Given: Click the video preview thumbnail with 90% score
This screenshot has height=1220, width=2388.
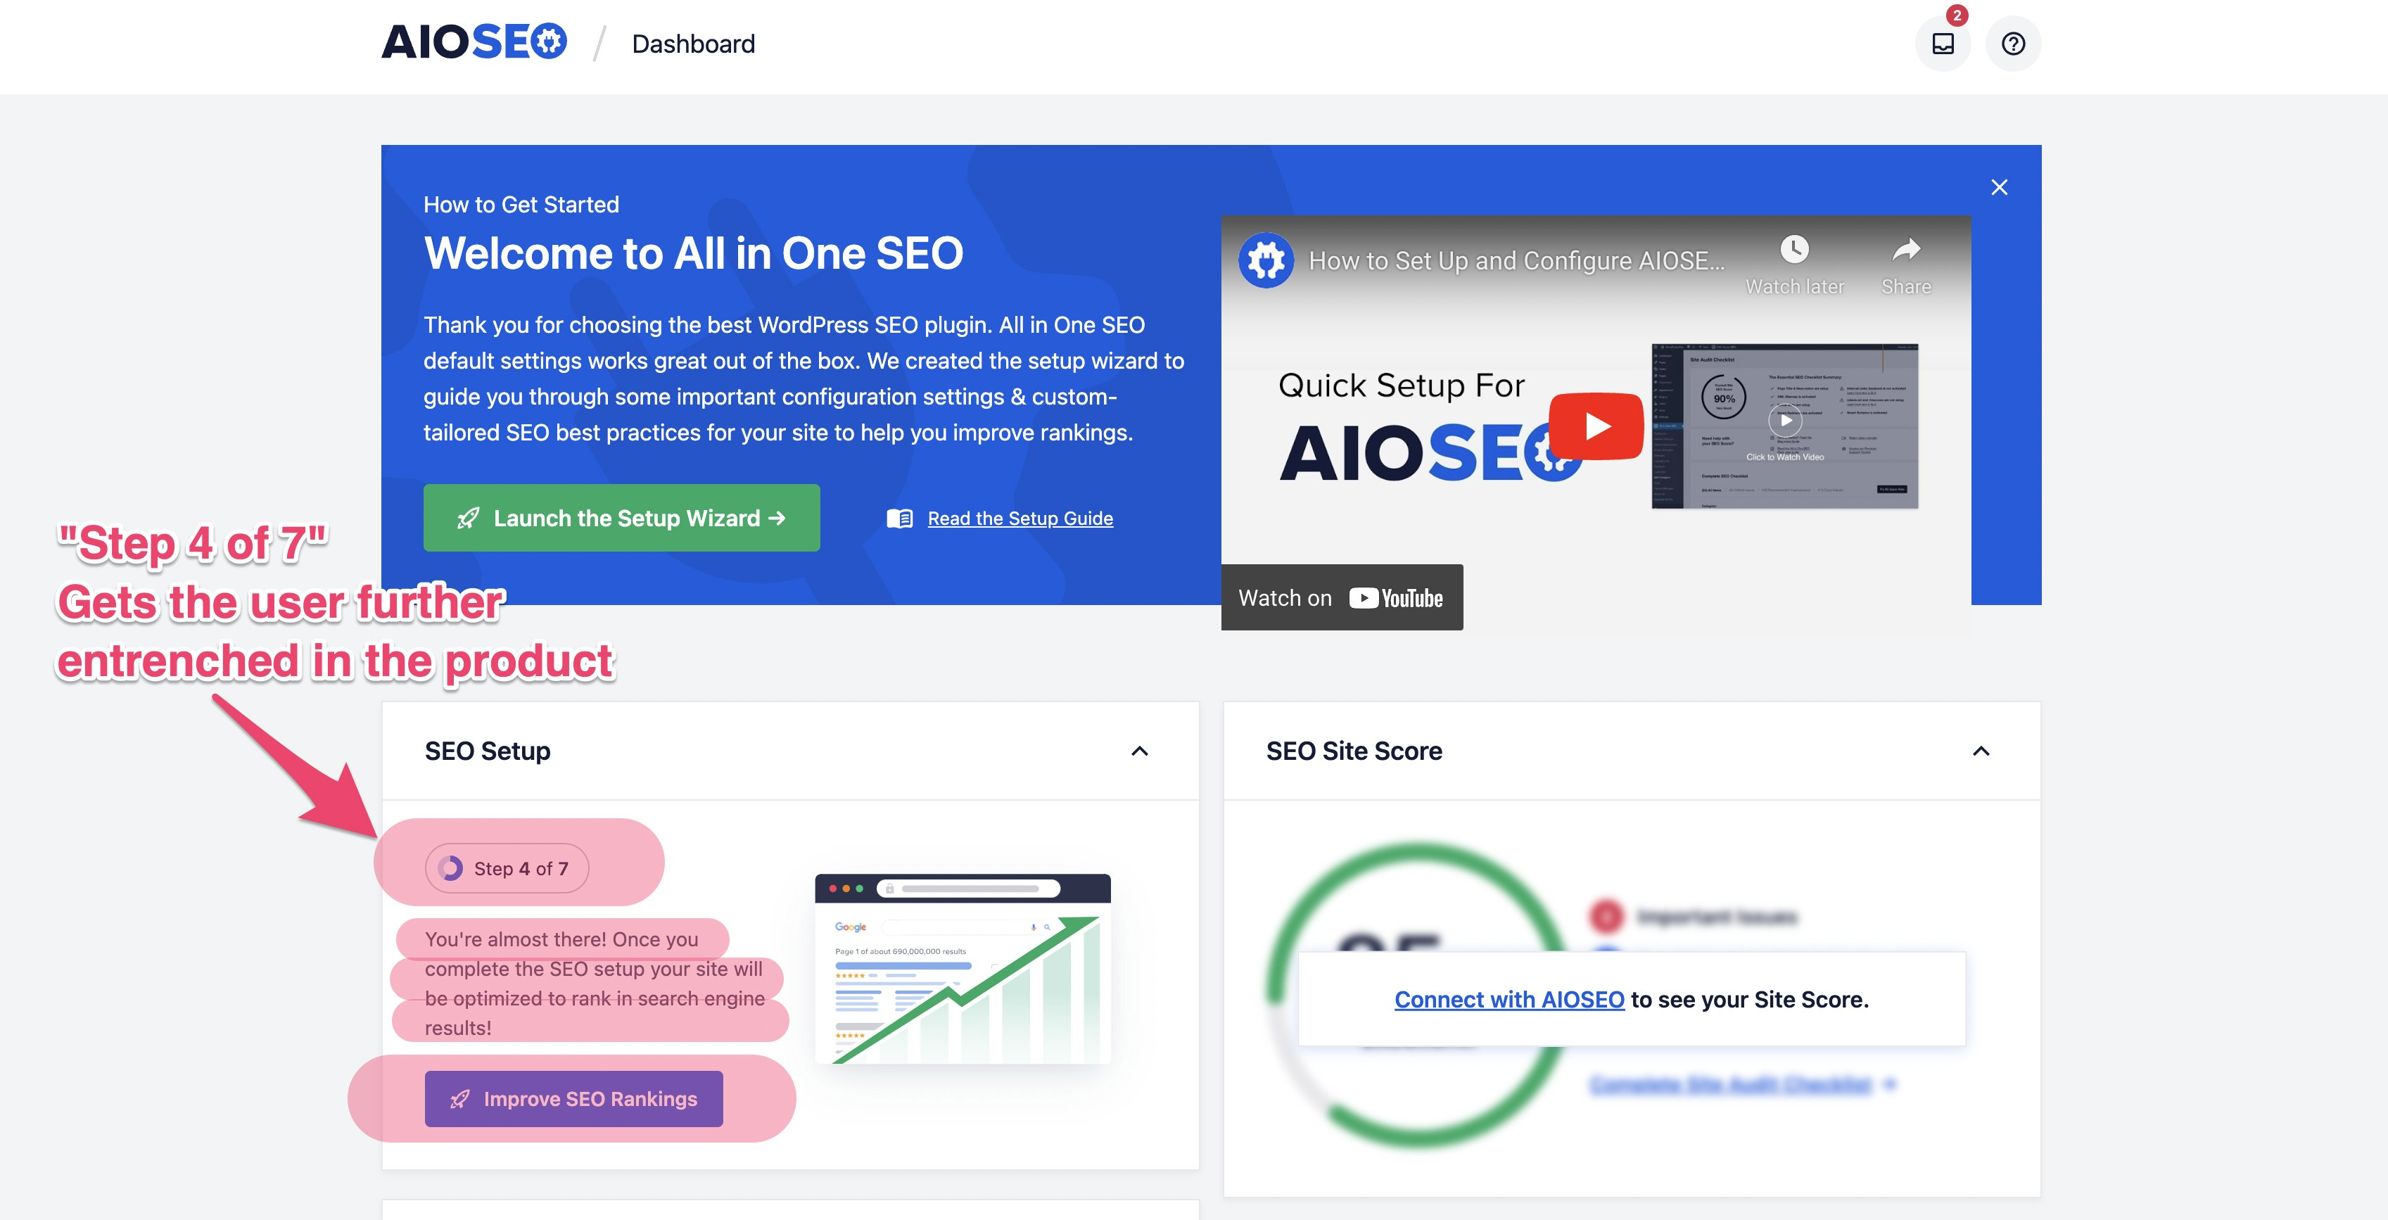Looking at the screenshot, I should tap(1784, 426).
